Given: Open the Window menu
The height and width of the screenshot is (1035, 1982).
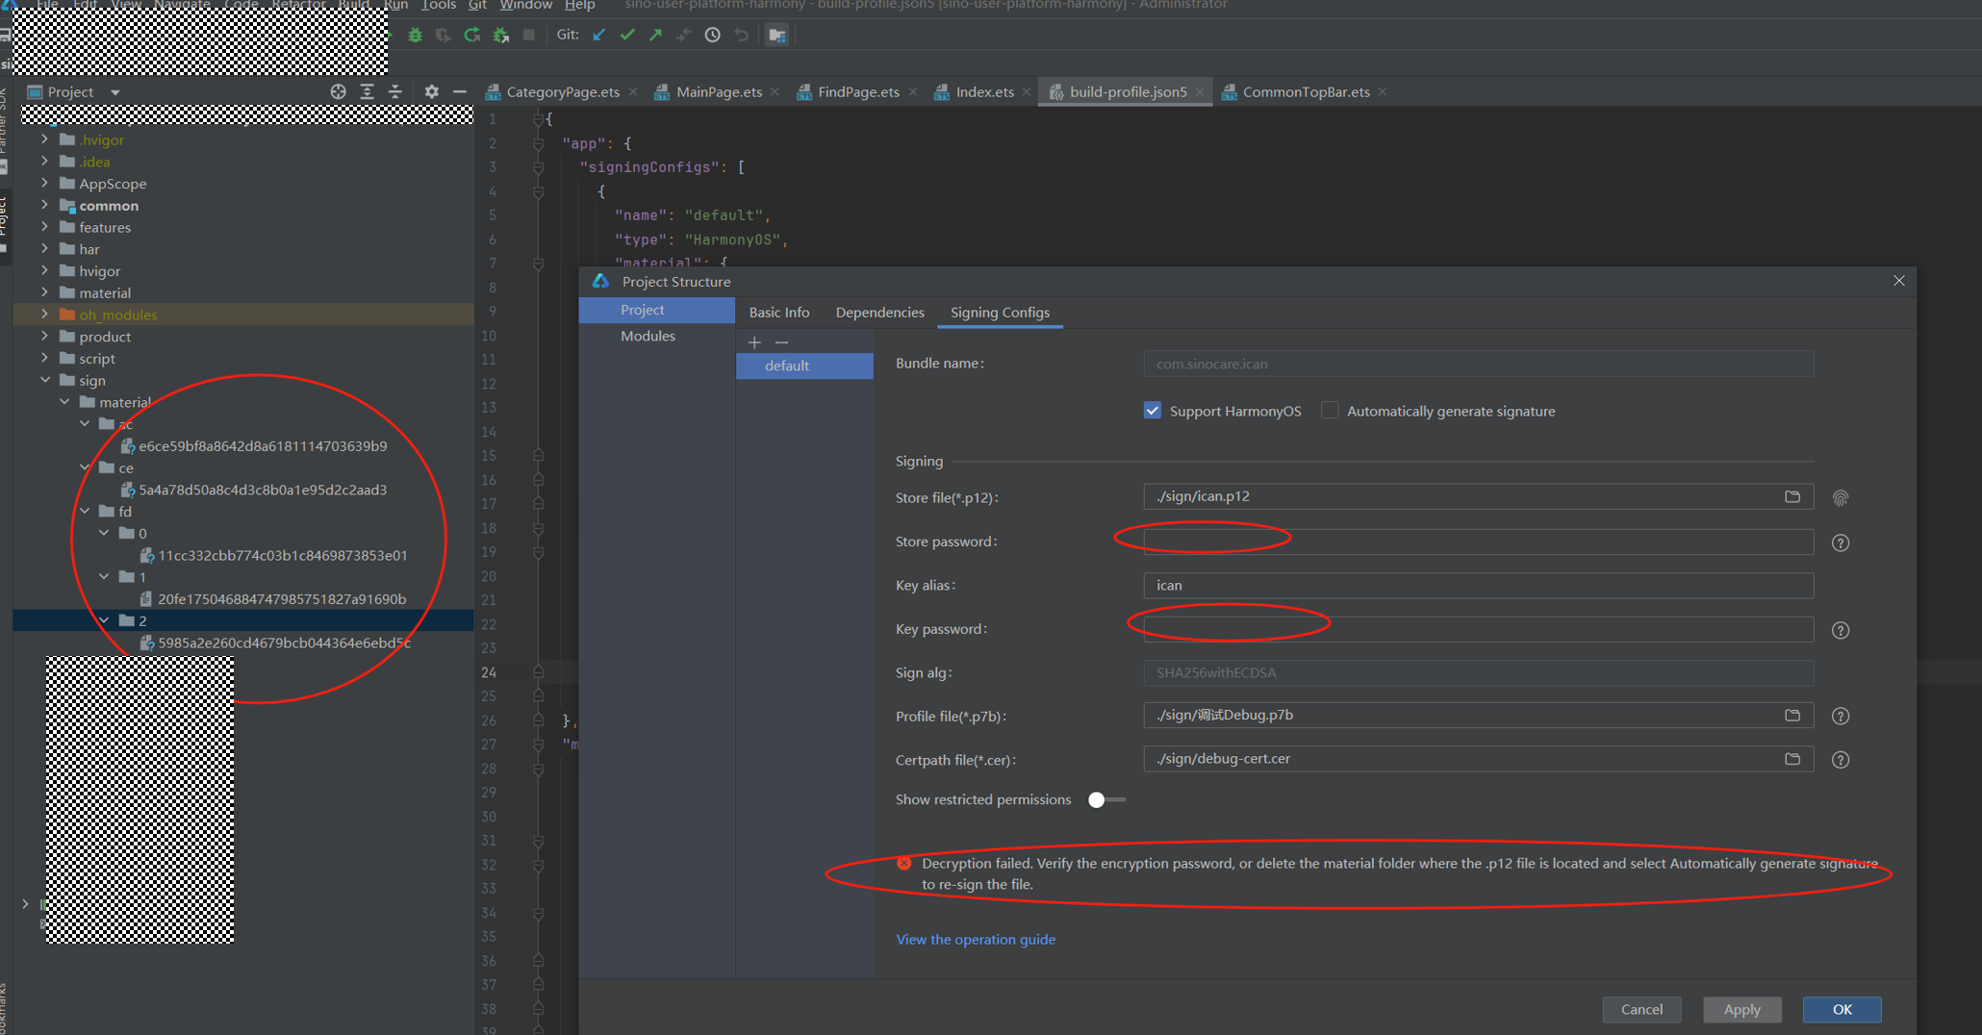Looking at the screenshot, I should 526,5.
